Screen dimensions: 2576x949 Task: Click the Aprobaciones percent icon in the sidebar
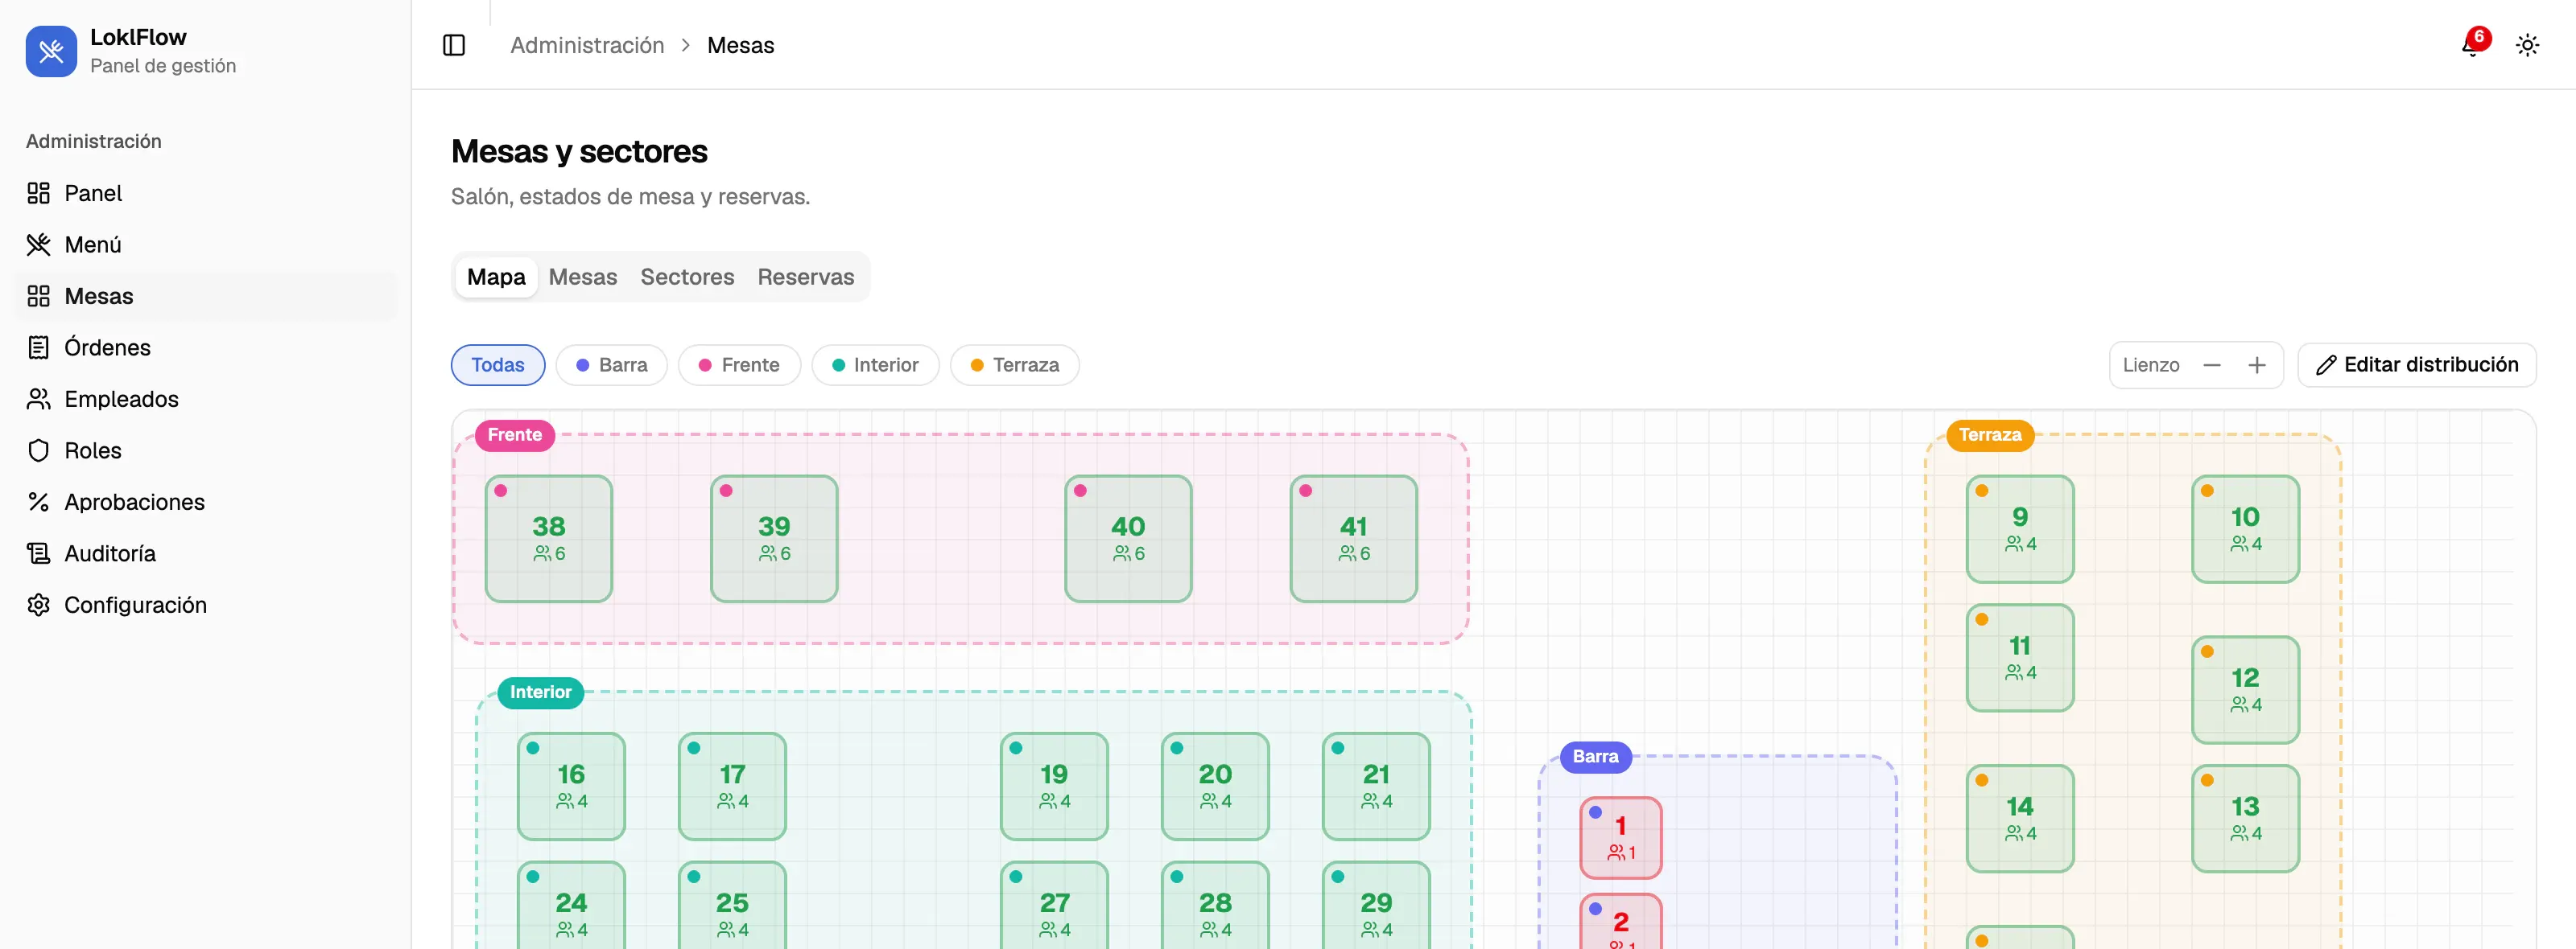tap(38, 502)
